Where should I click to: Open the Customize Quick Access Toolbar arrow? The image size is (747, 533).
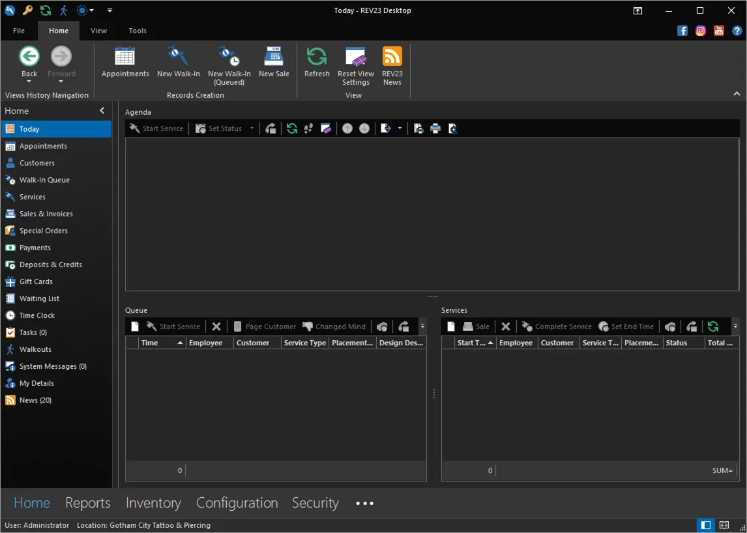[x=110, y=10]
